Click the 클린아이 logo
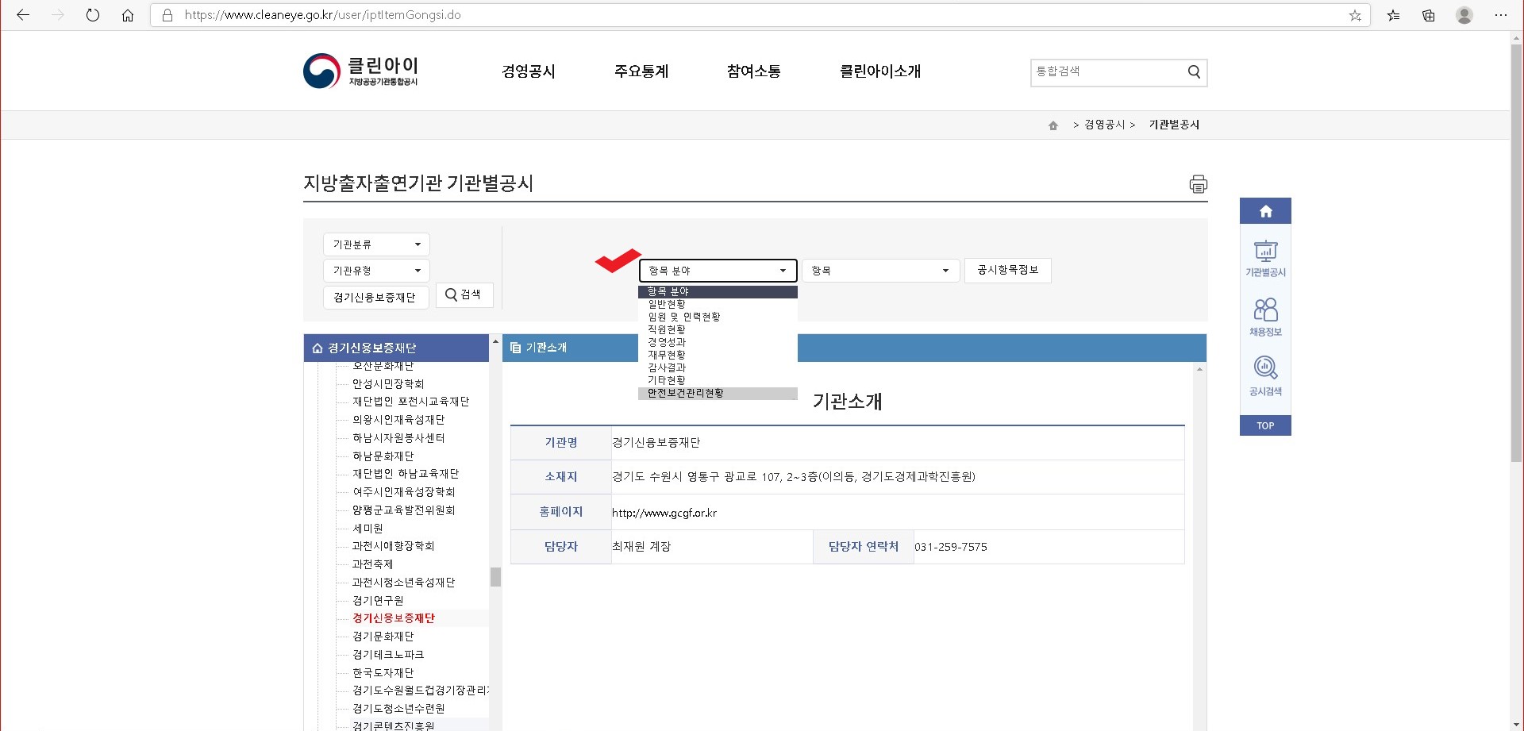Viewport: 1524px width, 731px height. click(x=361, y=71)
